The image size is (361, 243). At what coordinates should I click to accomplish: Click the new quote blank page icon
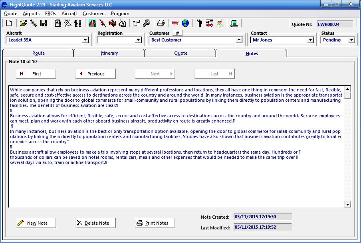9,24
